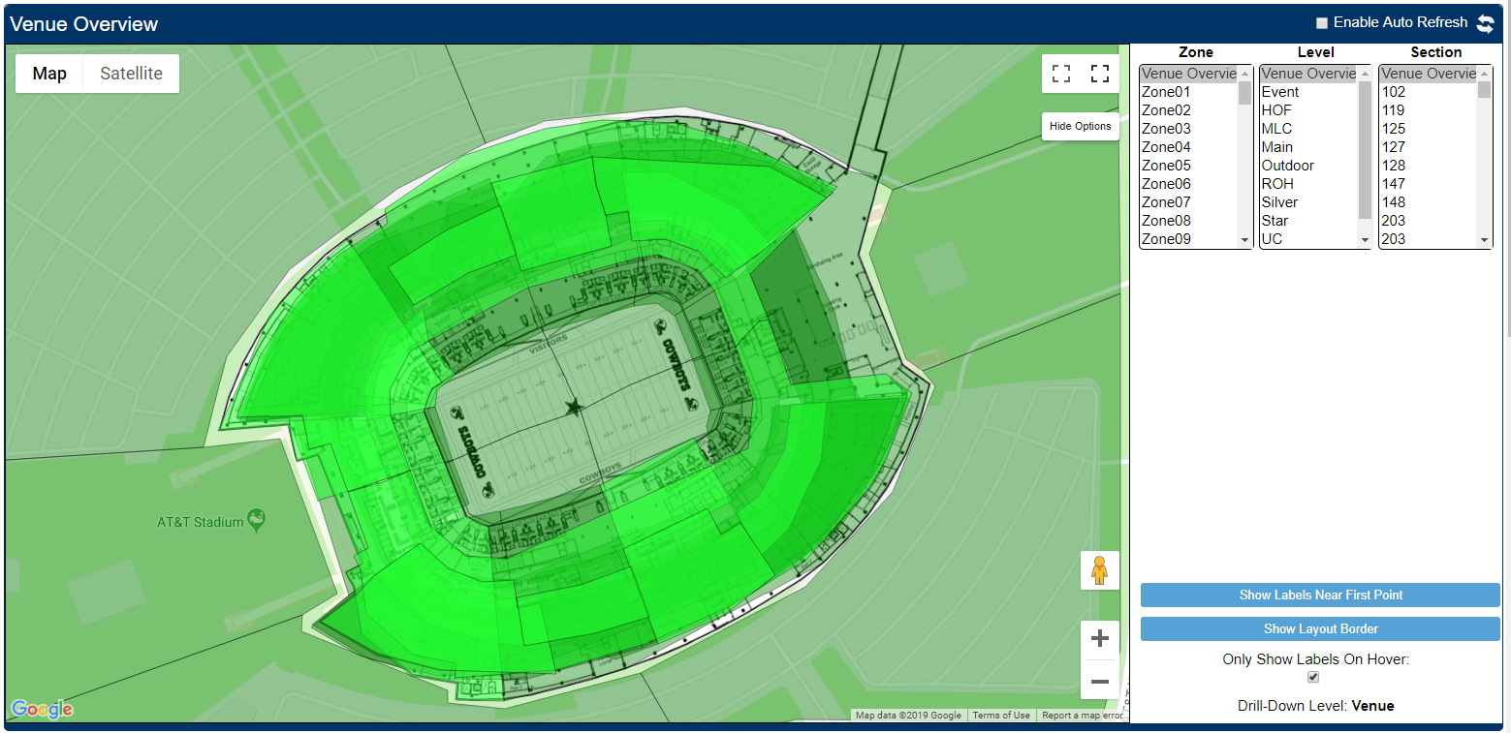The image size is (1511, 733).
Task: Click the Show Layout Border button
Action: (x=1320, y=628)
